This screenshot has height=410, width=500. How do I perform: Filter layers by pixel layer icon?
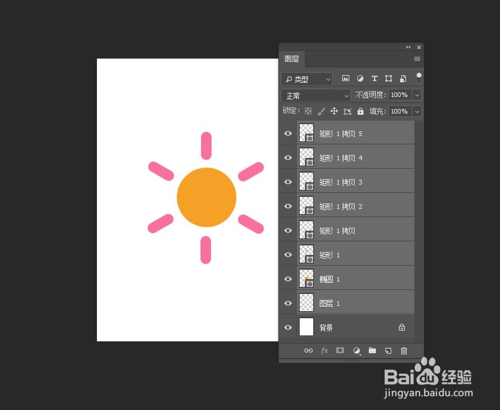[345, 78]
